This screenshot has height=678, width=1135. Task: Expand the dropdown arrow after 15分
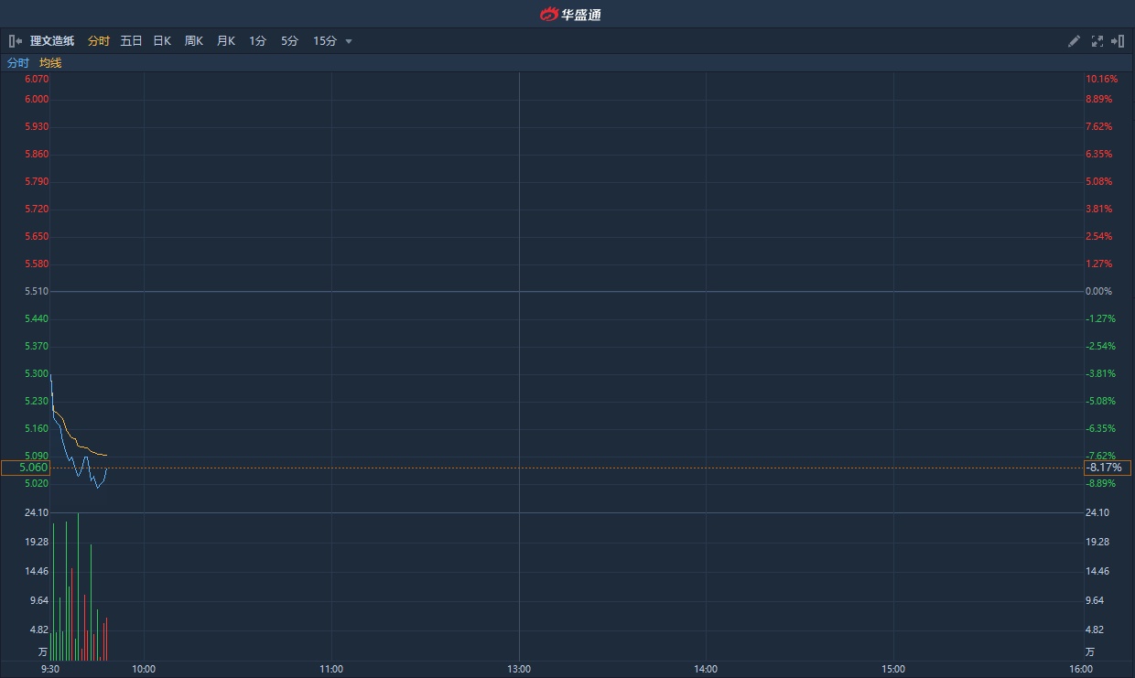(x=349, y=41)
